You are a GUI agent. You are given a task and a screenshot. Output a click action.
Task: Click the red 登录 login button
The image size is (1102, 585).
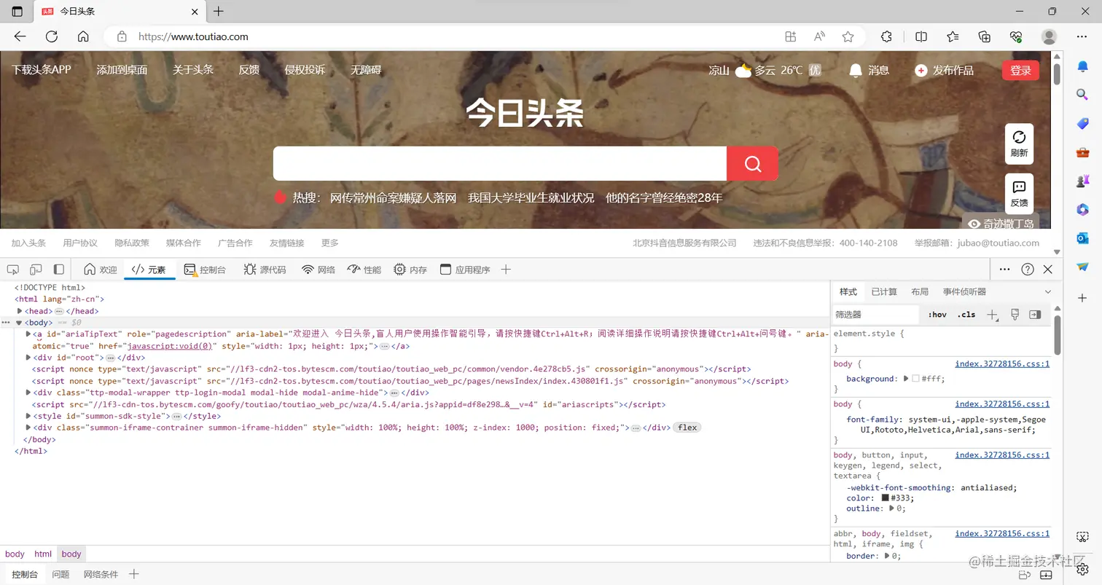(1020, 70)
